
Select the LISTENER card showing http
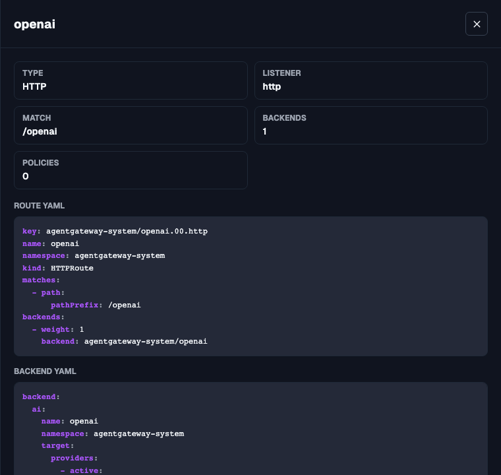click(x=371, y=80)
